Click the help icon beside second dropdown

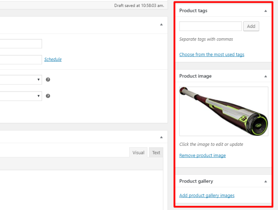coord(48,96)
